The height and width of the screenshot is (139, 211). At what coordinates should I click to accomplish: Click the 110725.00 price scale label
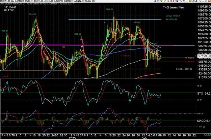204,7
